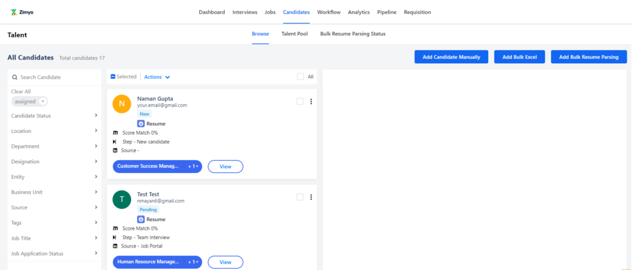Switch to Talent Pool tab

(294, 34)
